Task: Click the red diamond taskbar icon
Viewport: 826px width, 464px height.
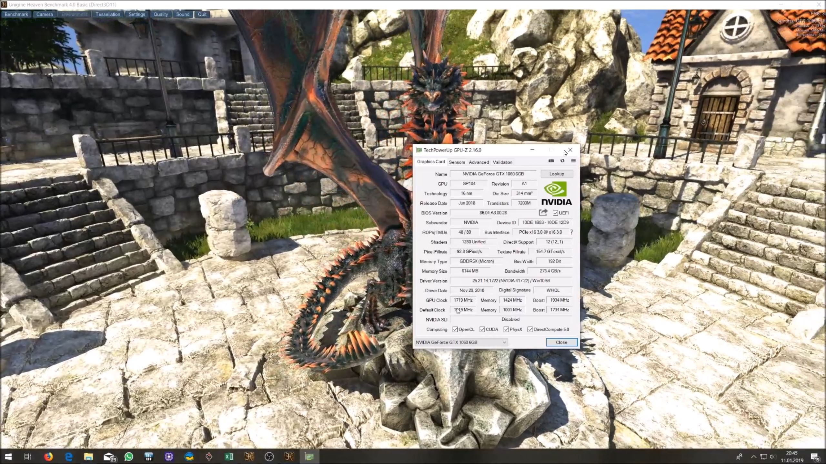Action: [x=209, y=457]
